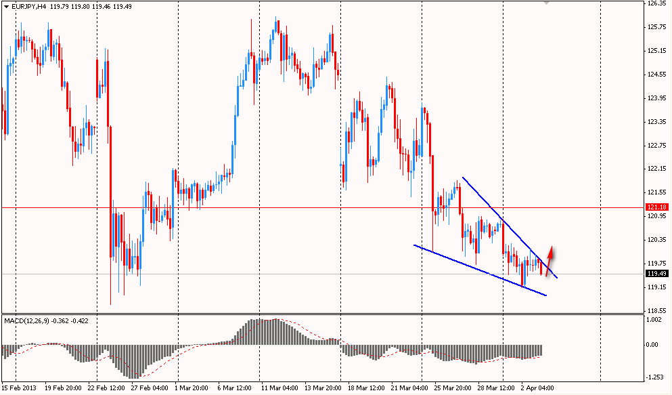Image resolution: width=672 pixels, height=395 pixels.
Task: Click the 1.002 MACD scale value
Action: coord(654,320)
